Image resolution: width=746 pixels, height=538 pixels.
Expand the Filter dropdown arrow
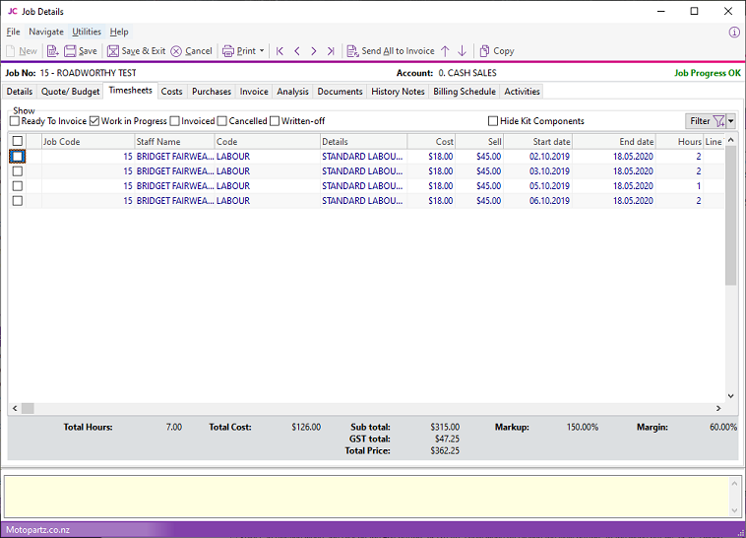tap(731, 121)
